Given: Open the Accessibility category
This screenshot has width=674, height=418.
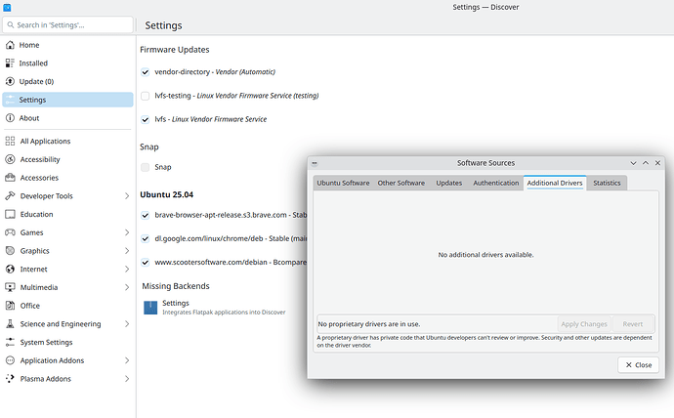Looking at the screenshot, I should point(40,159).
